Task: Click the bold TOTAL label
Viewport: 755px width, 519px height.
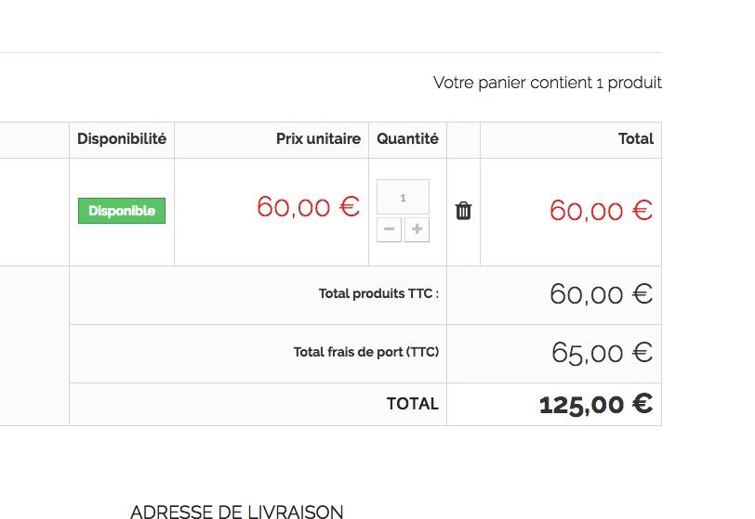Action: [413, 404]
